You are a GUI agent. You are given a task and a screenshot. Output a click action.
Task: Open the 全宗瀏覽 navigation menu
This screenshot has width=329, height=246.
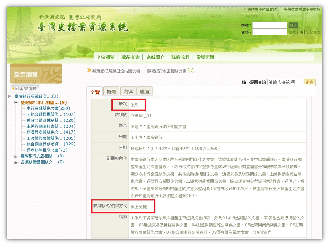point(105,57)
